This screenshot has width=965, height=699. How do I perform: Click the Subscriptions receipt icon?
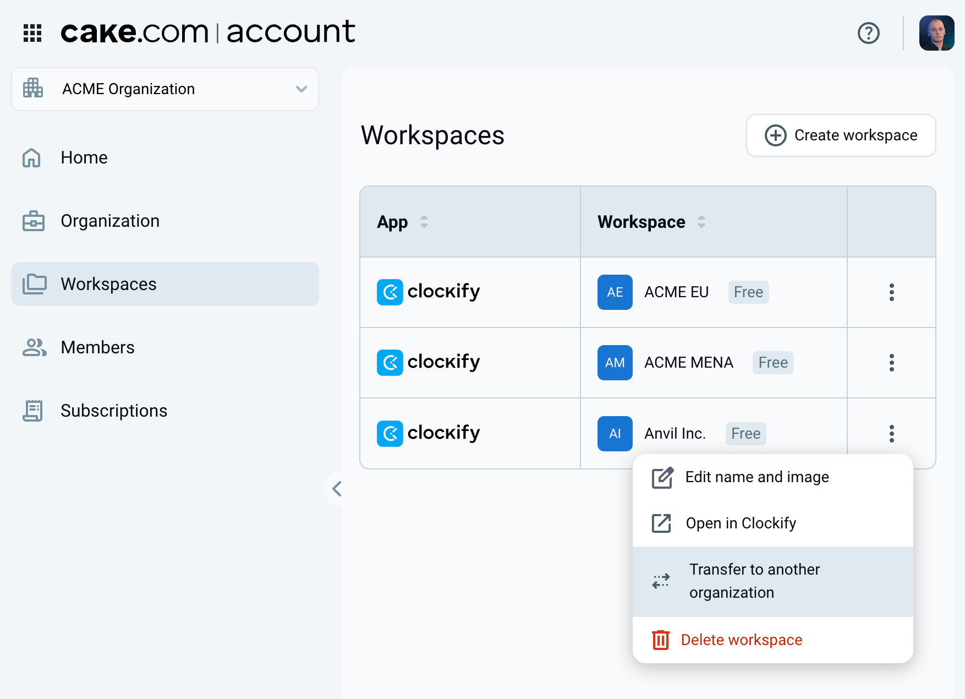[x=33, y=411]
